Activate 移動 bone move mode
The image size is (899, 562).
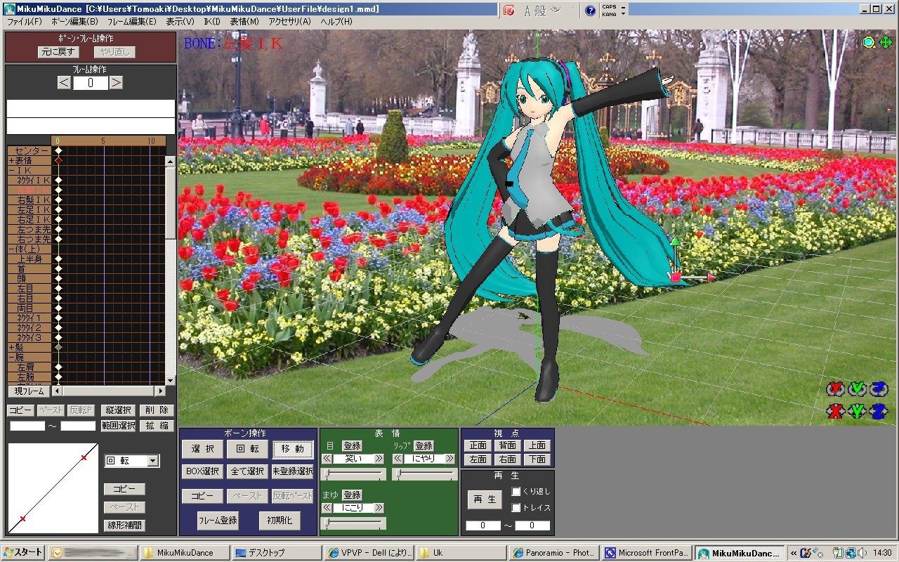click(293, 450)
